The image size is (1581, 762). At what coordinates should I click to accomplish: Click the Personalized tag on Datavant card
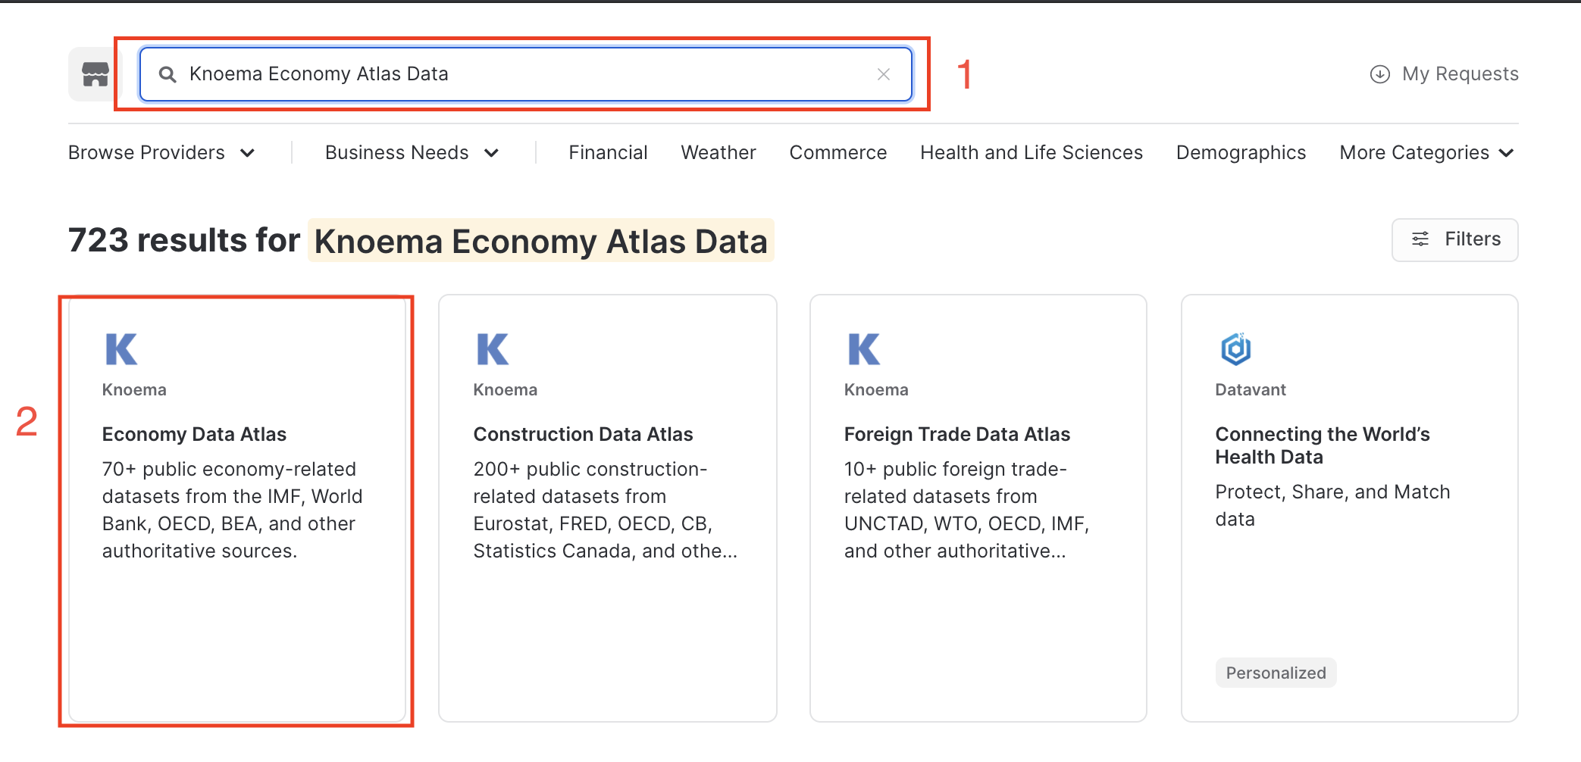(1276, 673)
